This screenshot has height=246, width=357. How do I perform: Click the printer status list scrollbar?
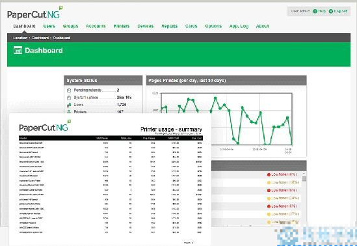(x=304, y=198)
